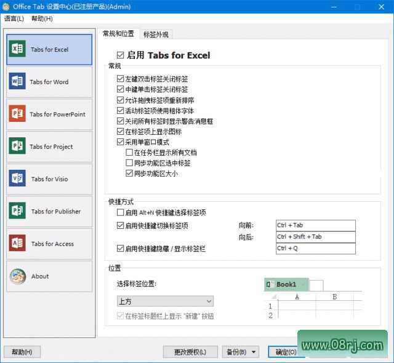Click the Office Tab title bar icon
This screenshot has width=394, height=363.
click(x=6, y=6)
